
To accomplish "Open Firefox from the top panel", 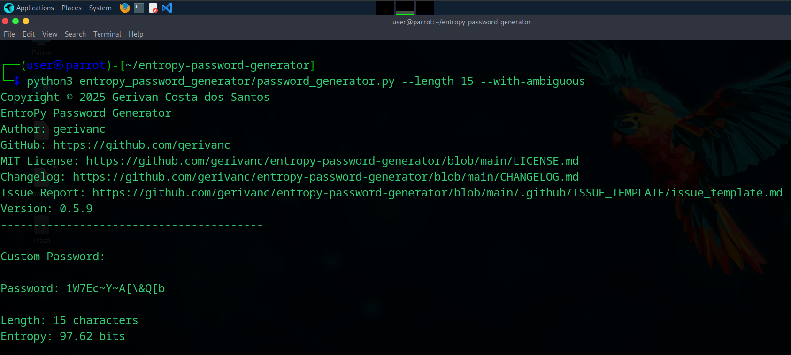I will tap(124, 8).
